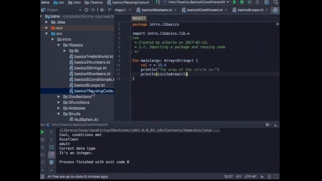Toggle soft-wrap icon in Run console

point(51,147)
